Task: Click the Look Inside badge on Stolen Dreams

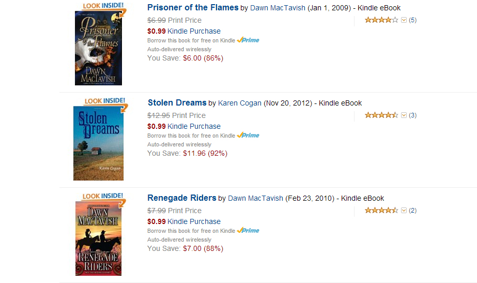Action: coord(104,101)
